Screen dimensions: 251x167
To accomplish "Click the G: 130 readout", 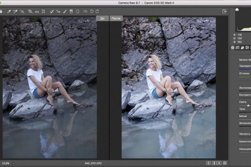I will tap(238, 38).
